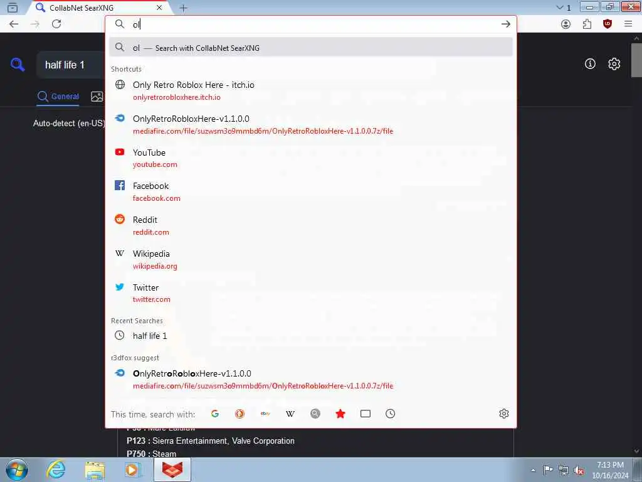Select the General search tab
The height and width of the screenshot is (482, 642).
[58, 97]
